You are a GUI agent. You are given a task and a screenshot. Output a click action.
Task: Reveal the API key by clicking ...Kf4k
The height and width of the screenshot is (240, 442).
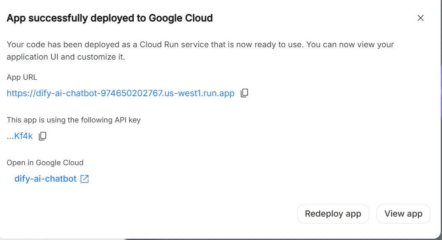pos(19,136)
